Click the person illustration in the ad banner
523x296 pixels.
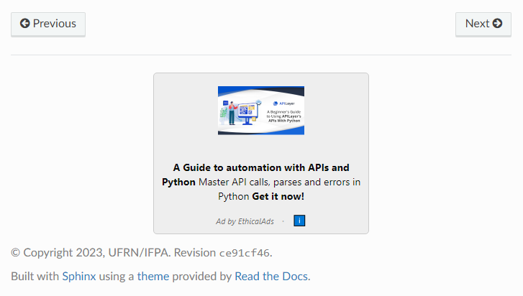(232, 114)
